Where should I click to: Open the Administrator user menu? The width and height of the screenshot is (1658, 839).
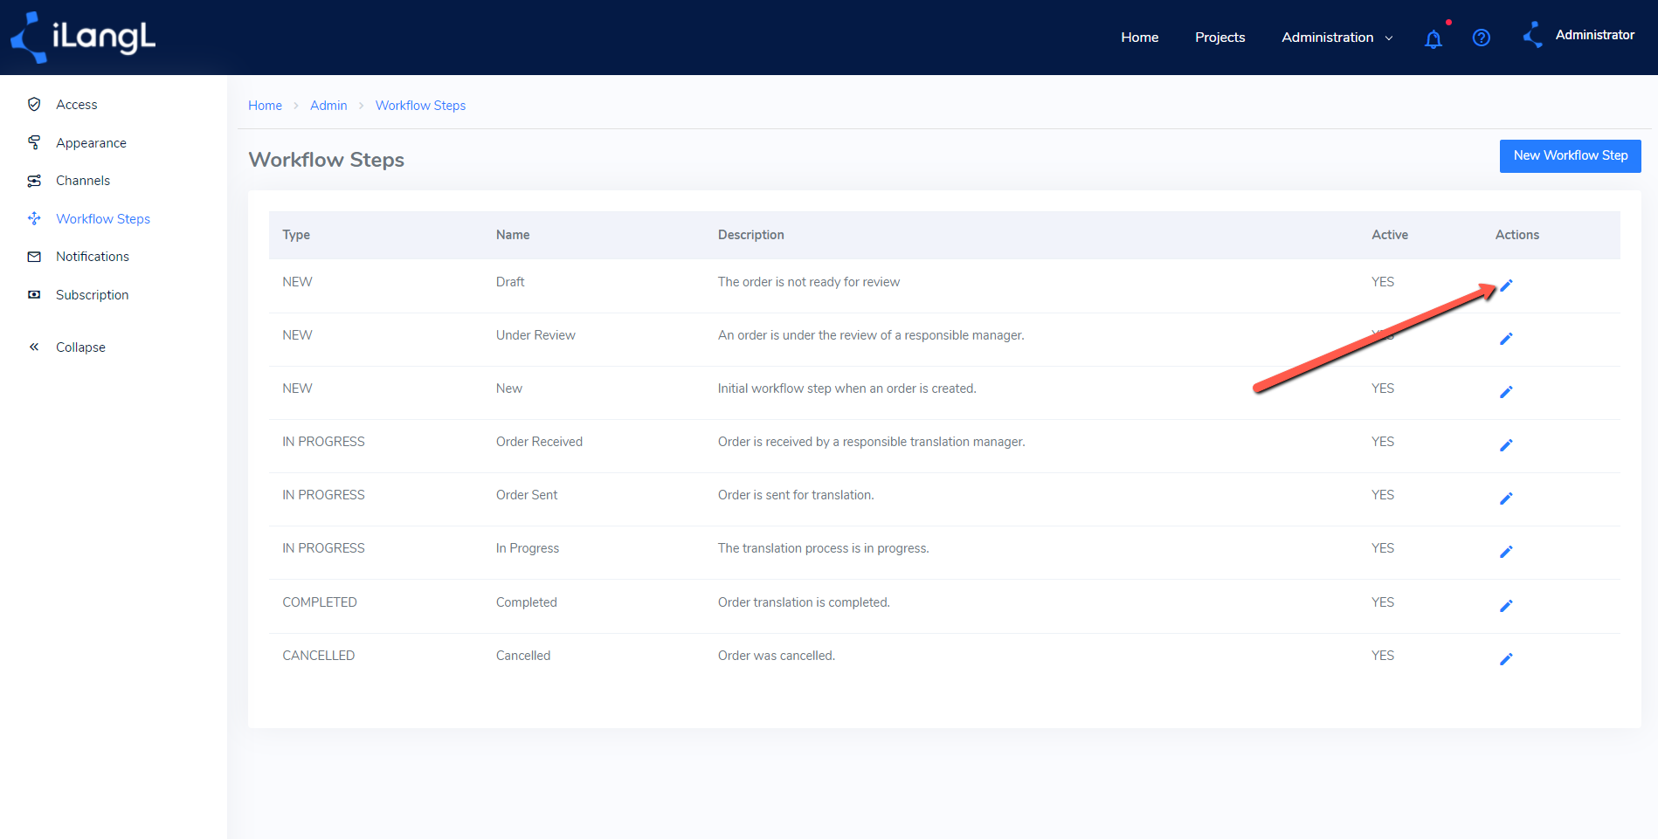click(1594, 35)
